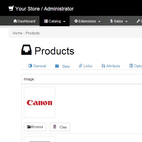Switch to the General tab
This screenshot has height=142, width=142.
[x=37, y=66]
